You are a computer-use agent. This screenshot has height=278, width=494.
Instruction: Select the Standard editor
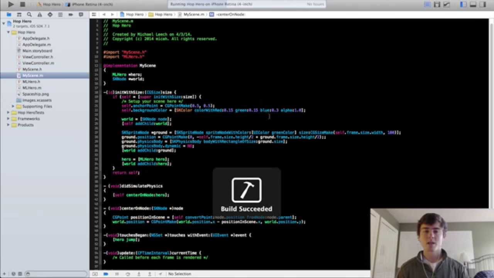427,4
